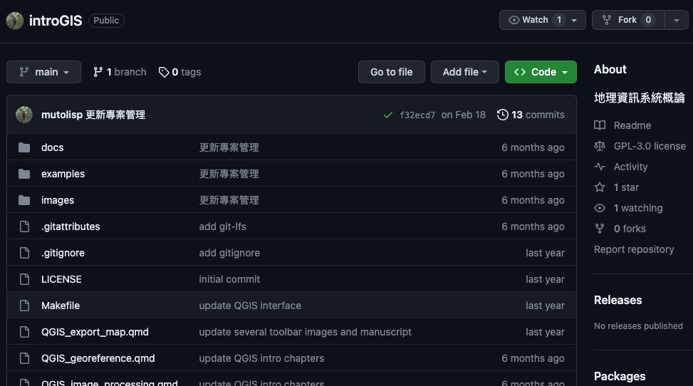Open the GPL-3.0 license link
Image resolution: width=693 pixels, height=386 pixels.
click(x=650, y=147)
